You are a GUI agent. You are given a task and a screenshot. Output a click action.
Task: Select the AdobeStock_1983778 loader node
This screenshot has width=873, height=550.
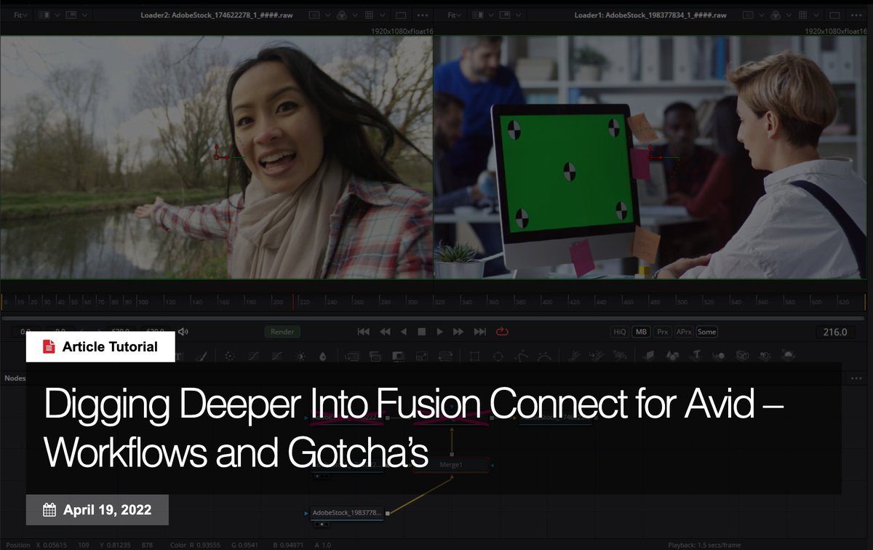[346, 513]
